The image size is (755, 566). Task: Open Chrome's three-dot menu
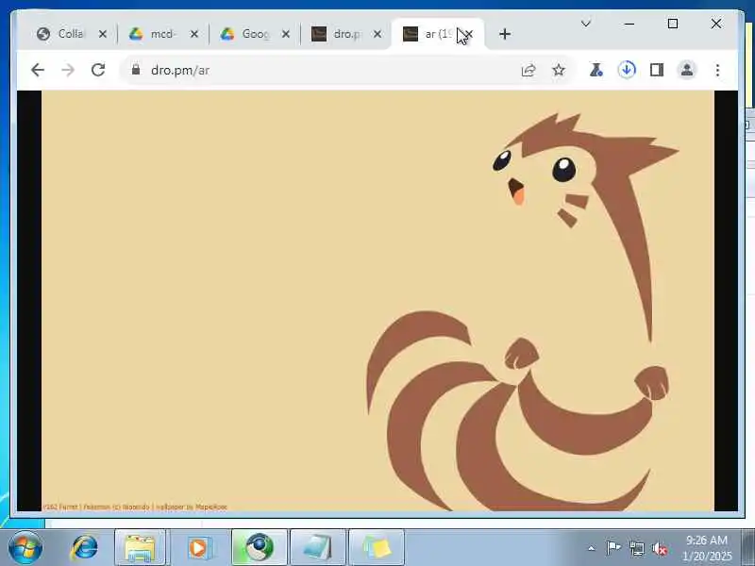tap(717, 70)
